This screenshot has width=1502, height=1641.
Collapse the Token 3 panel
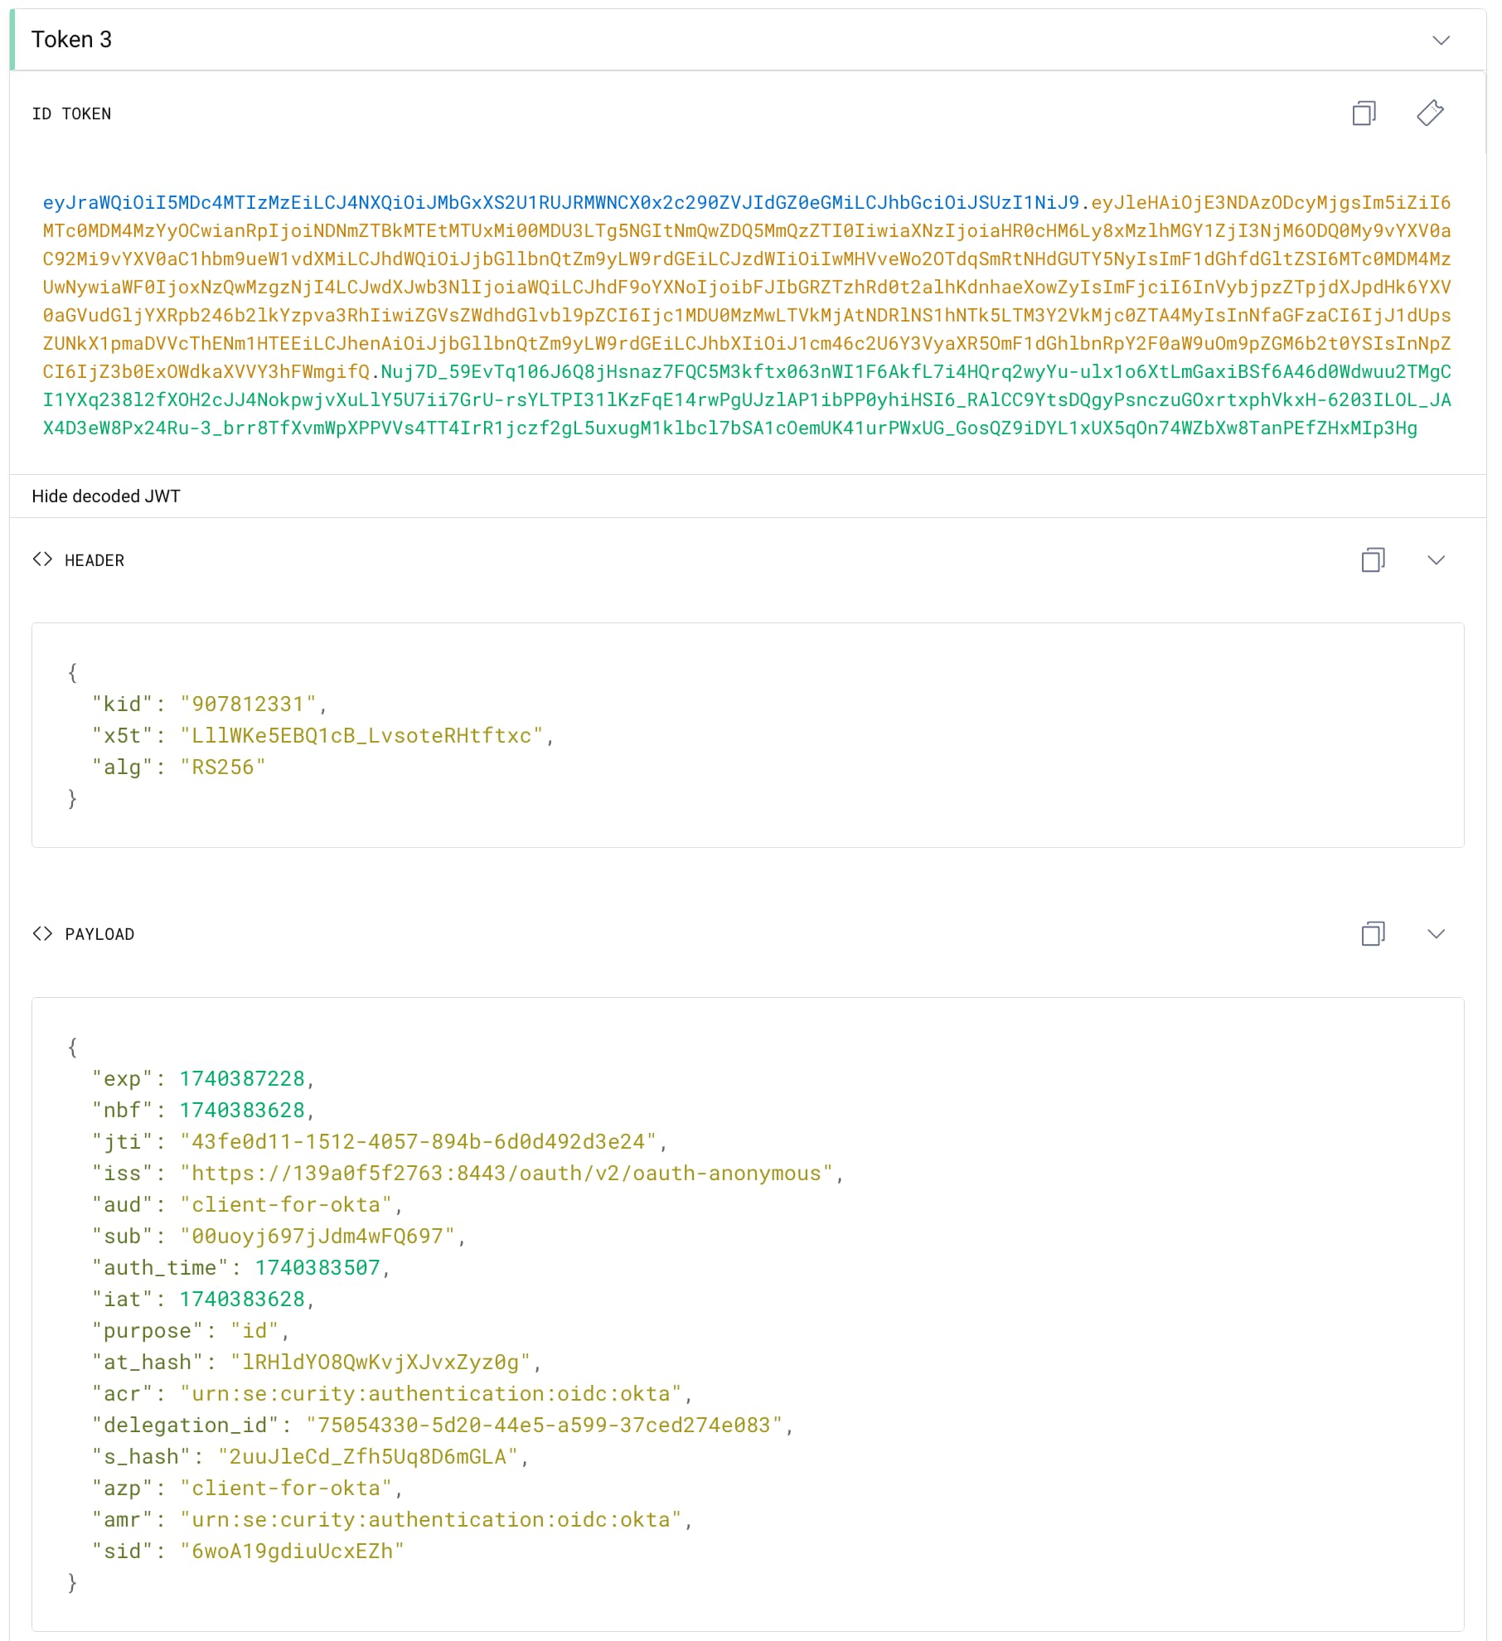(1441, 39)
